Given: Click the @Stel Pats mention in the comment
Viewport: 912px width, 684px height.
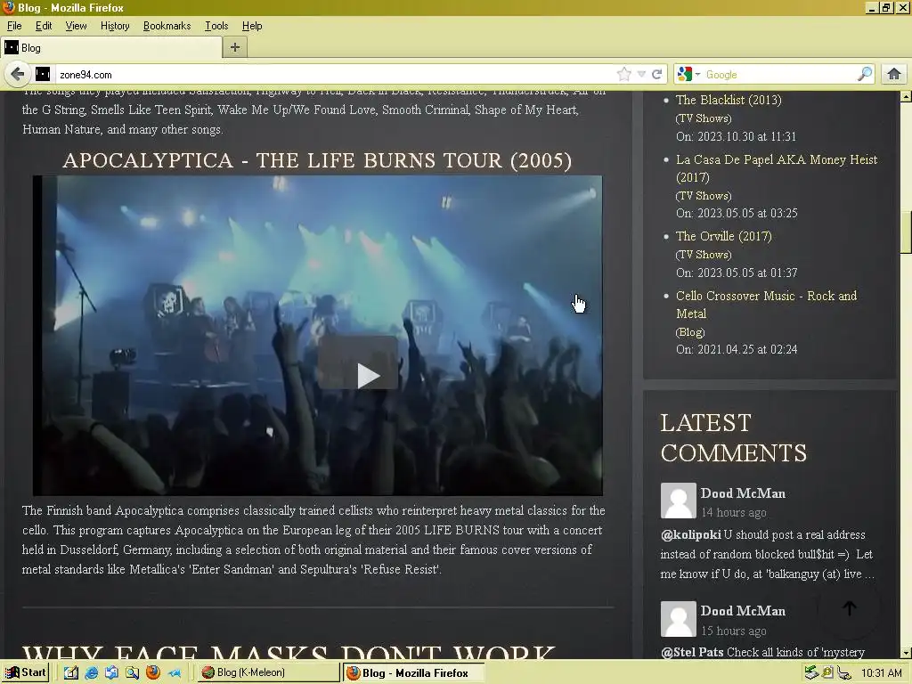Looking at the screenshot, I should pos(692,652).
